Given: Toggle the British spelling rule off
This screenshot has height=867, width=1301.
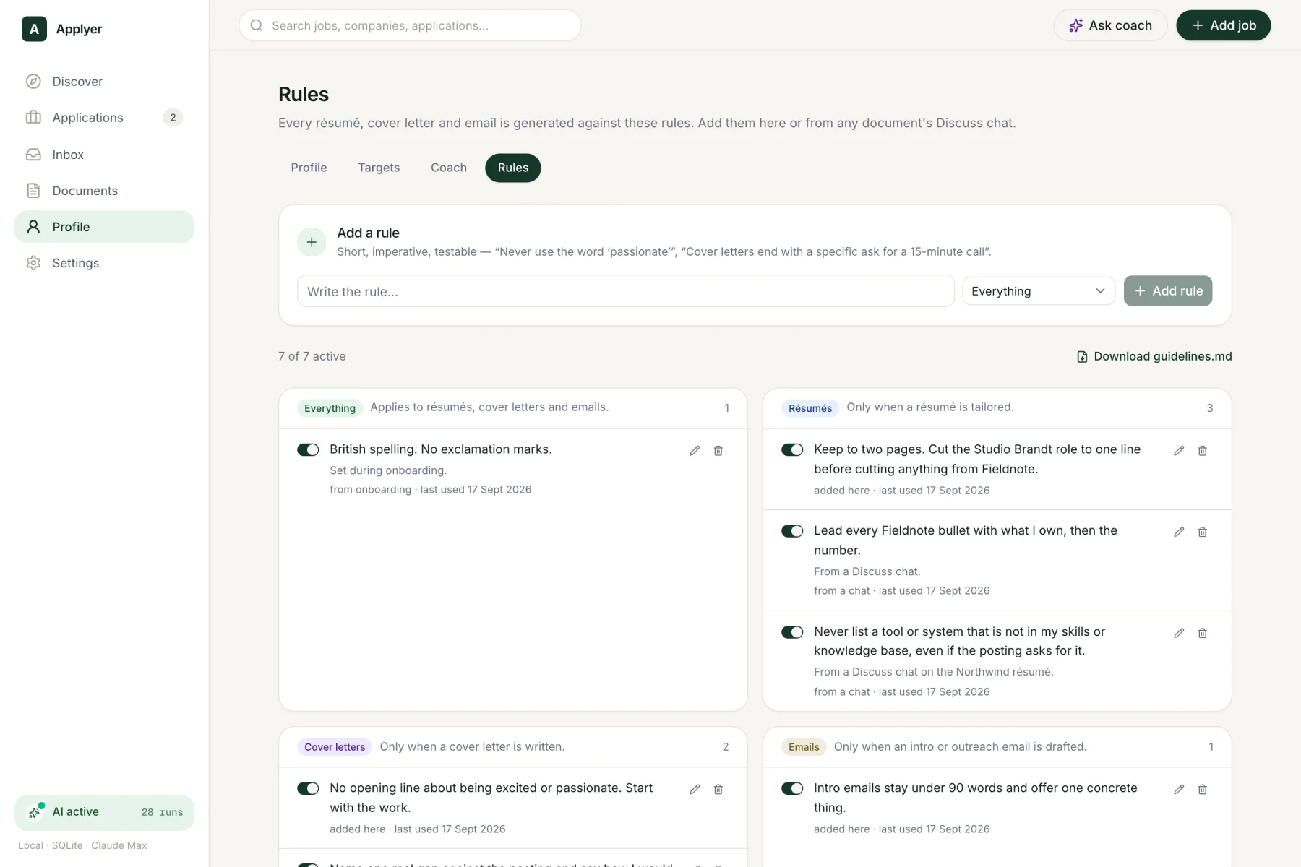Looking at the screenshot, I should coord(308,450).
